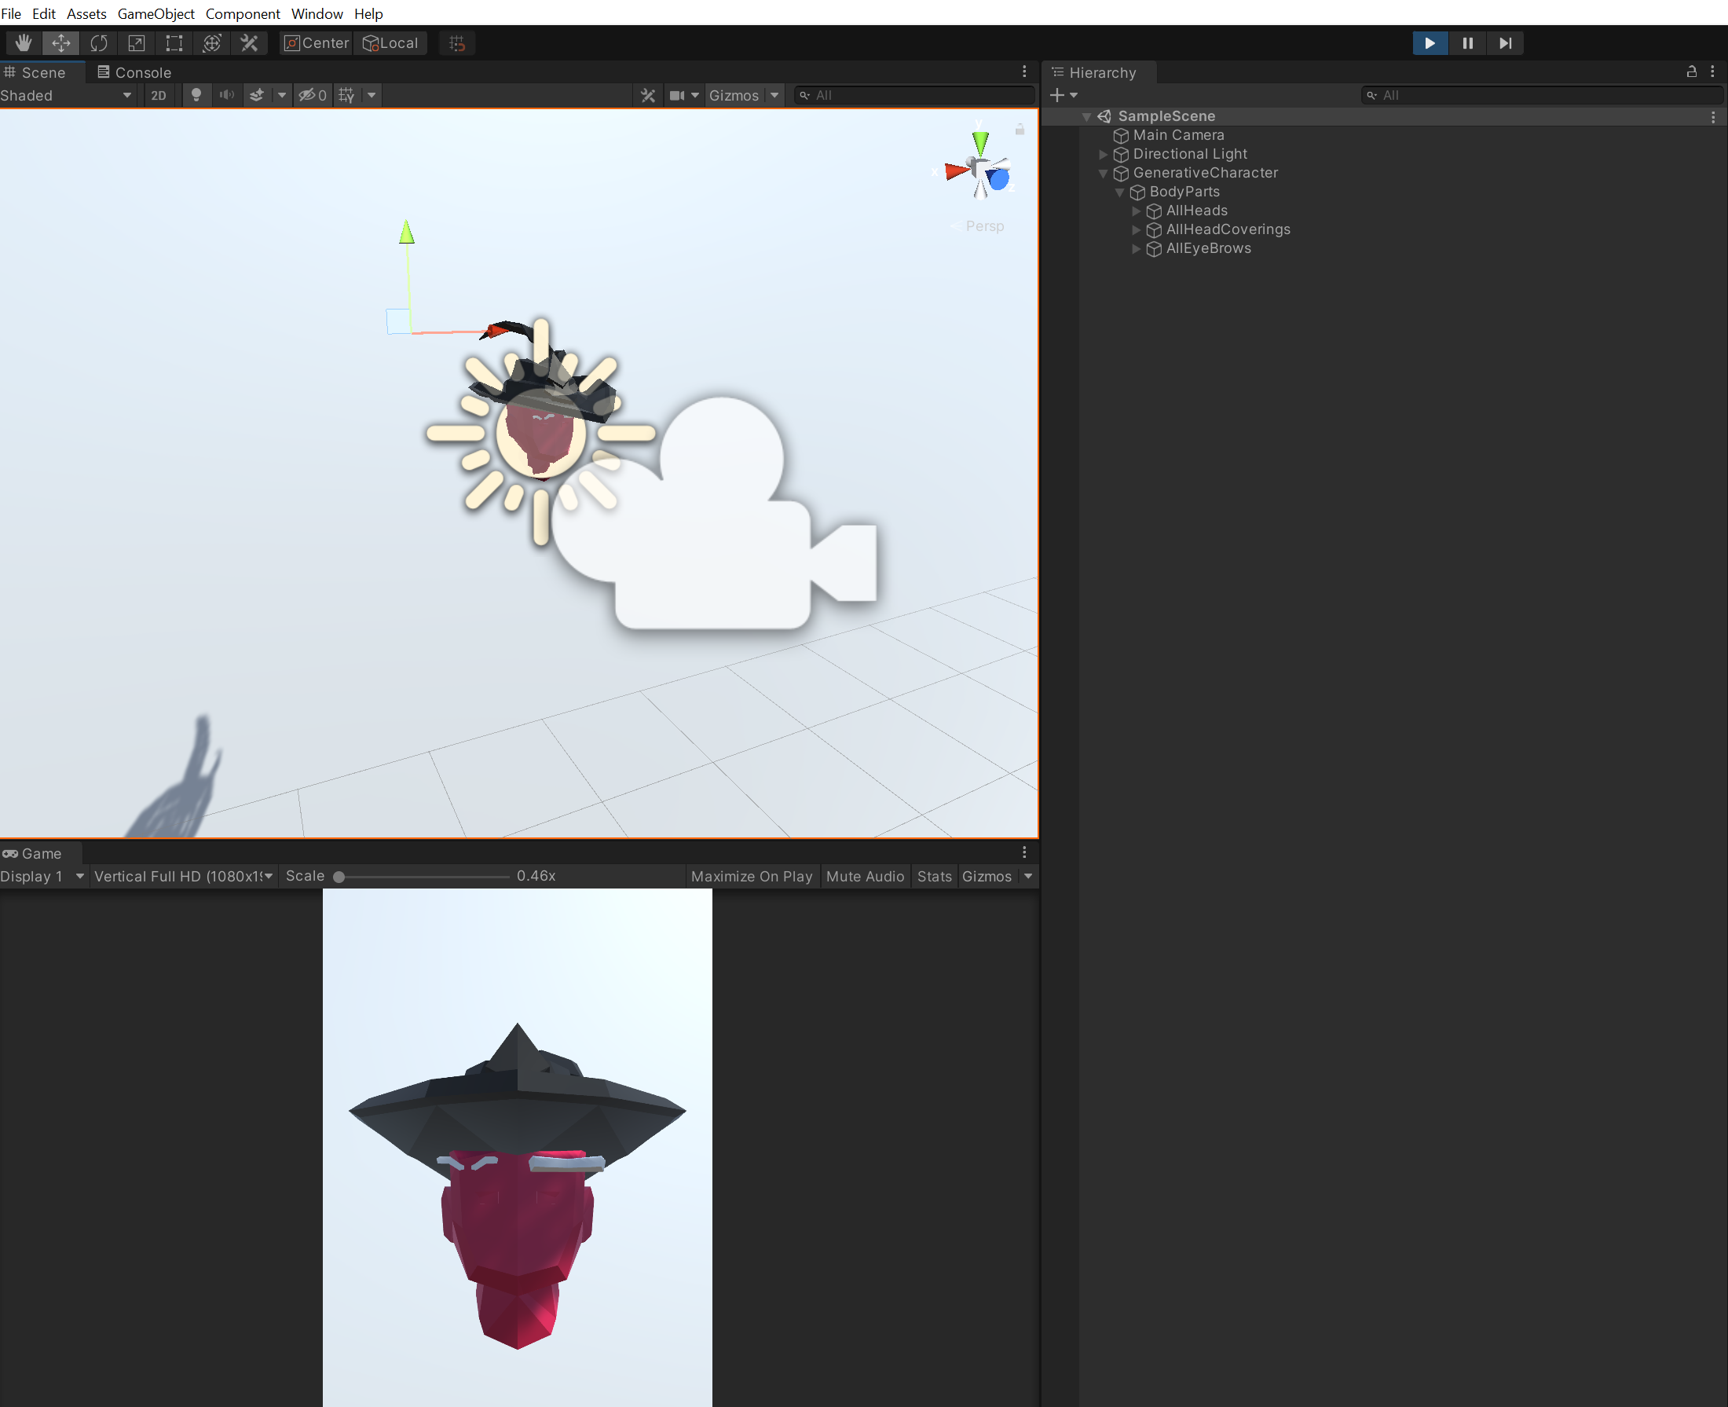Select the Rotate tool
1728x1407 pixels.
99,43
